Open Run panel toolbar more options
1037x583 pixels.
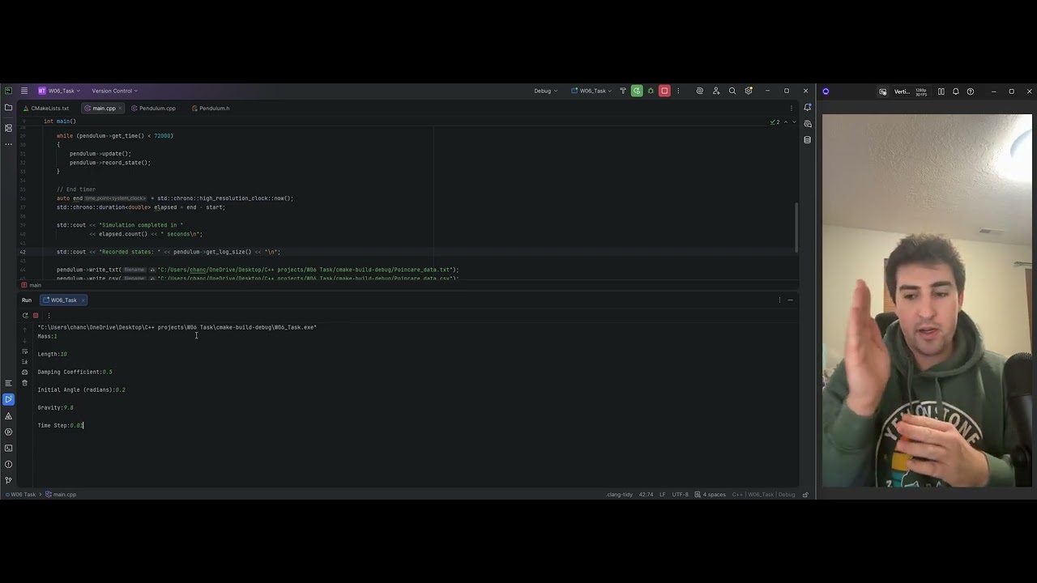[x=49, y=316]
